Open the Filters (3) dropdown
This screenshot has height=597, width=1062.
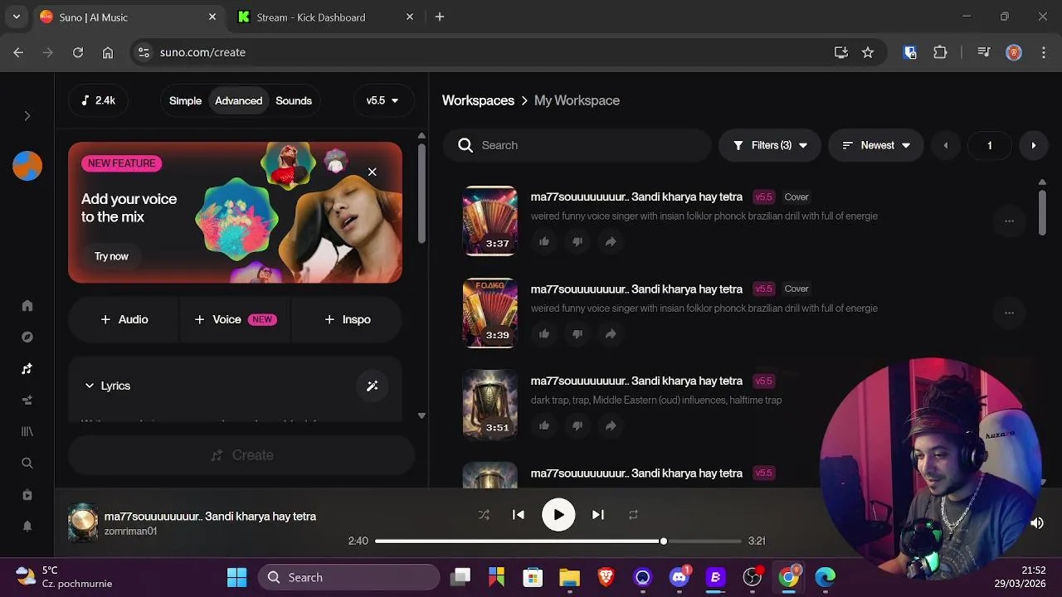770,145
